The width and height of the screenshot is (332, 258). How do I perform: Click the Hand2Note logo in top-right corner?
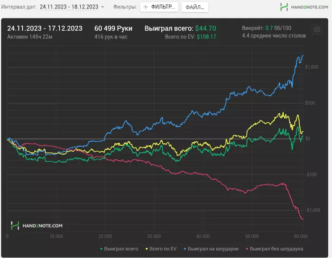302,7
